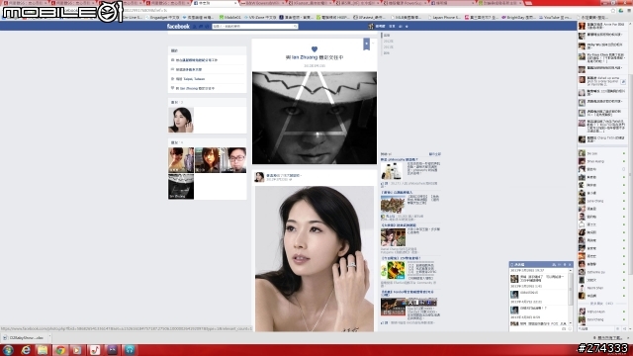Click the Taipei, Taiwan row in About box
633x356 pixels.
click(207, 79)
